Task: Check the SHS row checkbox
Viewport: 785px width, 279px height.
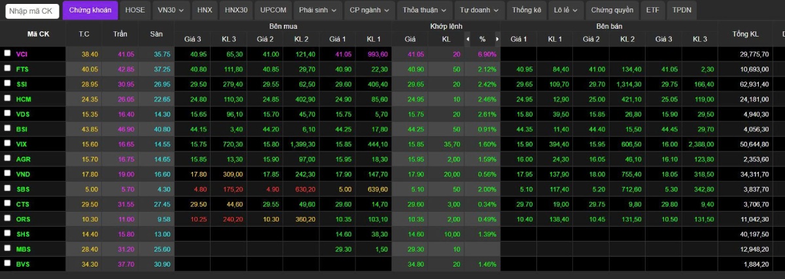Action: point(7,233)
